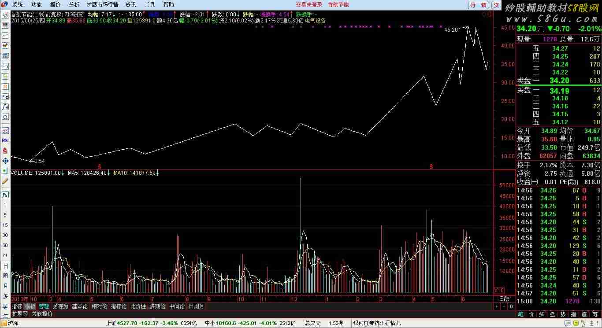The image size is (602, 328).
Task: Select the 中间论 template tab
Action: point(177,306)
